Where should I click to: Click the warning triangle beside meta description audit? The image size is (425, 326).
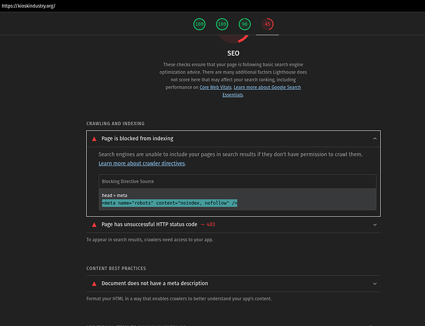tap(94, 284)
